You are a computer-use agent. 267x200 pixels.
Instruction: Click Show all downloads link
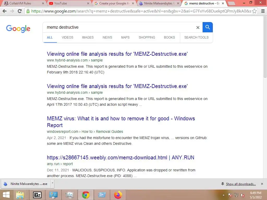click(x=241, y=184)
